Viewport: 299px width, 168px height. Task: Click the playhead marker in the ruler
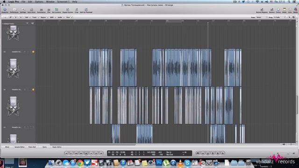pyautogui.click(x=208, y=23)
